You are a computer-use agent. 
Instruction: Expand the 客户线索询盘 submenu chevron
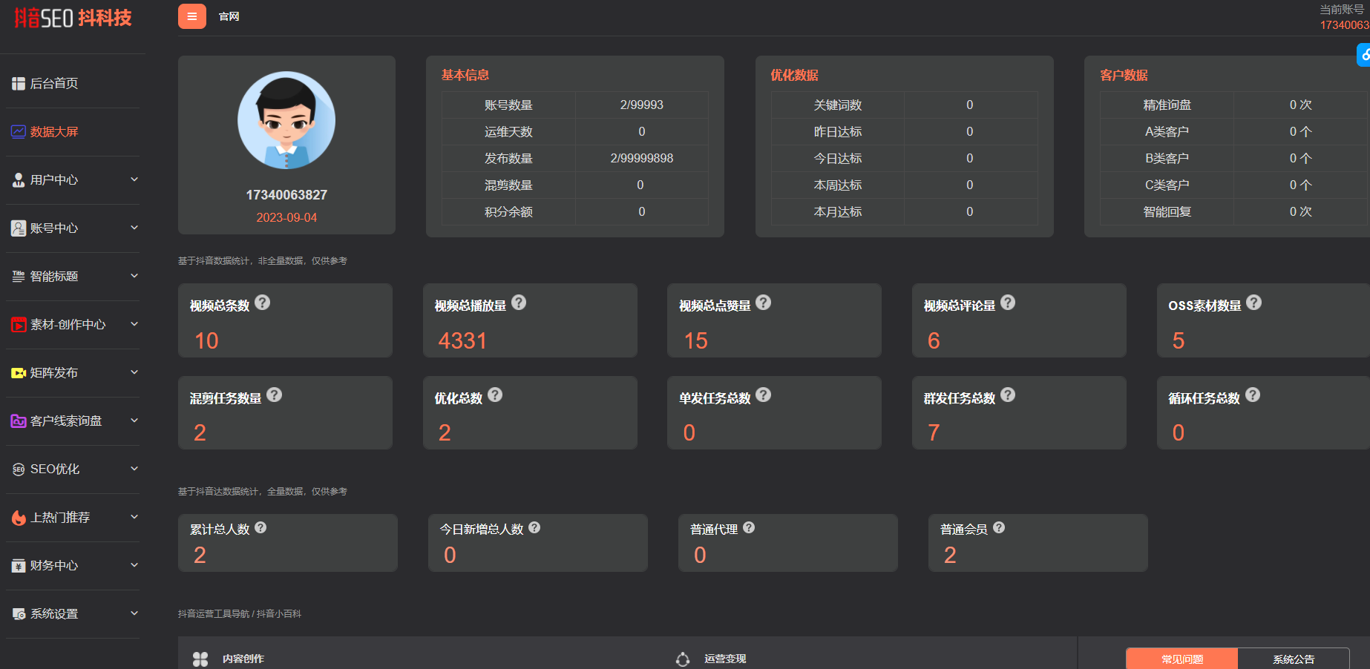click(134, 421)
